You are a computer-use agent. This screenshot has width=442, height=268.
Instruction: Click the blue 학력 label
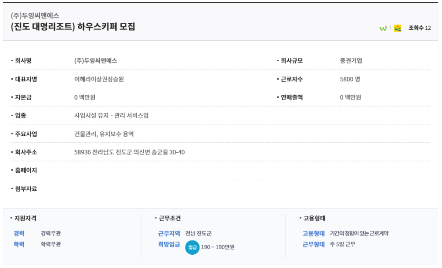pos(19,244)
